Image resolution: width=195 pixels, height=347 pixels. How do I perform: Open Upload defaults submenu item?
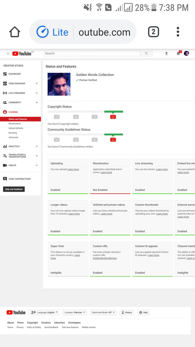[x=16, y=128]
